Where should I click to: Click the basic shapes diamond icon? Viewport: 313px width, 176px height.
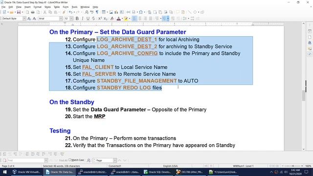(x=195, y=12)
